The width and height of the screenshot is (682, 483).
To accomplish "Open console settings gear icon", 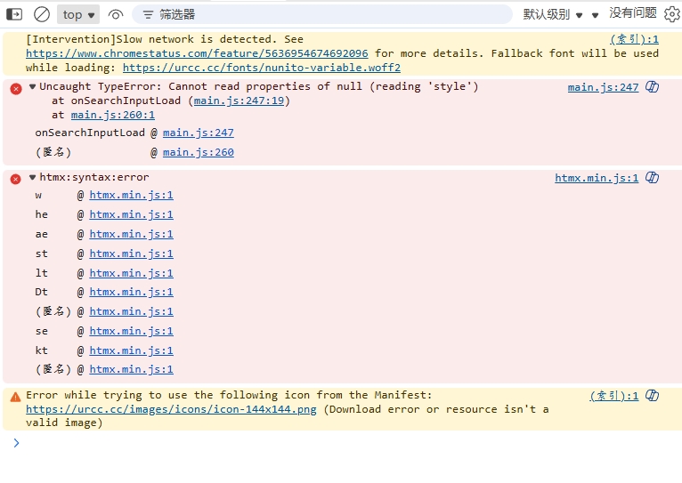I will point(672,14).
